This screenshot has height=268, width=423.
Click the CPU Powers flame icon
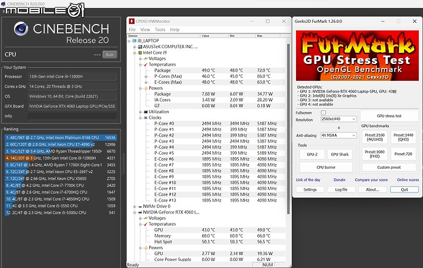(146, 88)
